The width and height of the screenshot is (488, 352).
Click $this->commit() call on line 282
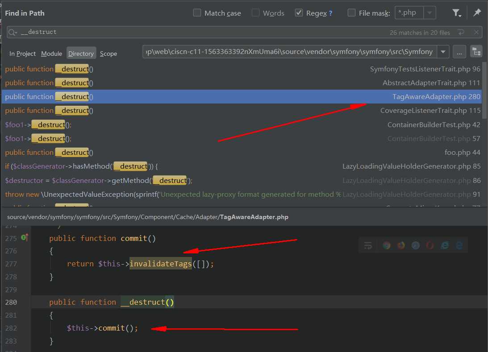102,328
